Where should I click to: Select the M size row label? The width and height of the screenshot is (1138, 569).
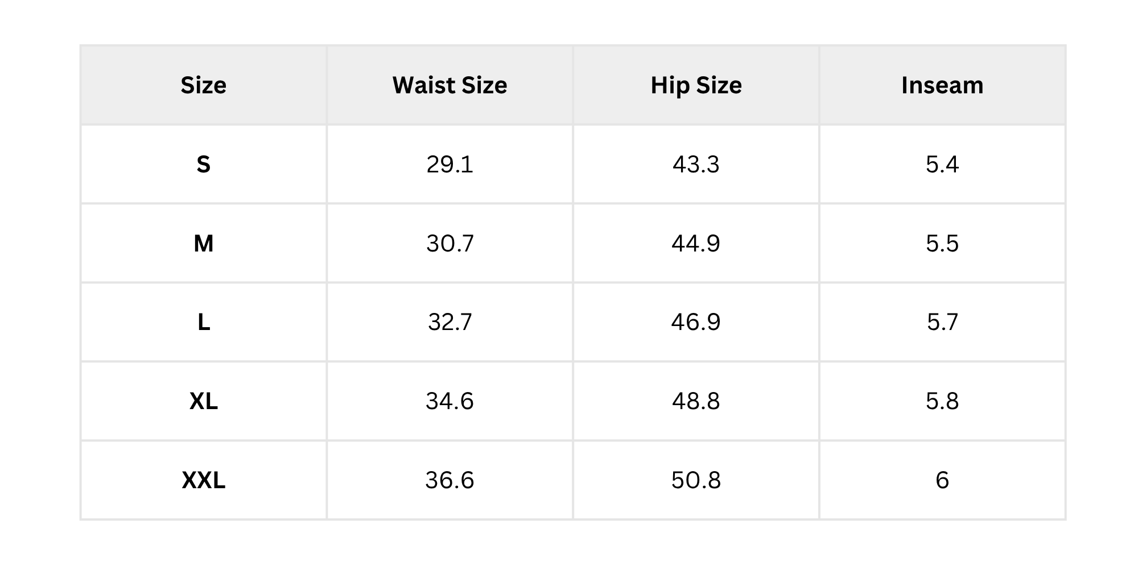(204, 244)
